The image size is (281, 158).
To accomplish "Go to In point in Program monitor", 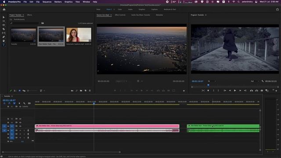I will pyautogui.click(x=225, y=91).
